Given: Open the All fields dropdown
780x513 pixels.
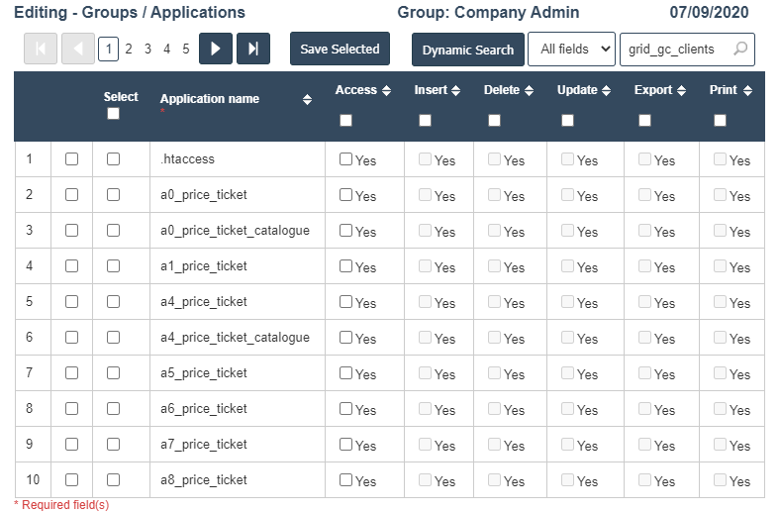Looking at the screenshot, I should point(571,49).
